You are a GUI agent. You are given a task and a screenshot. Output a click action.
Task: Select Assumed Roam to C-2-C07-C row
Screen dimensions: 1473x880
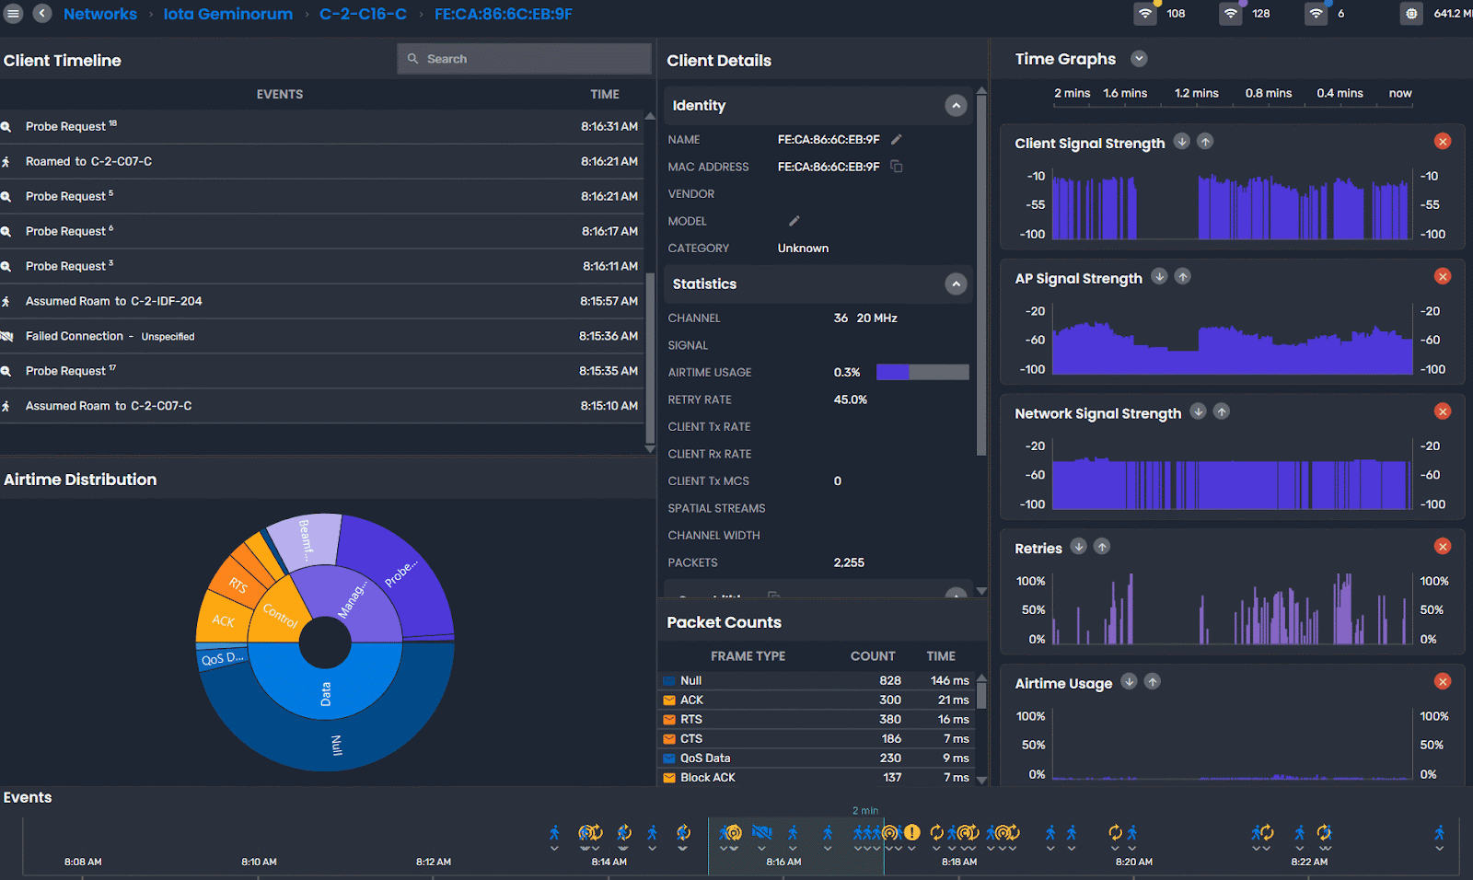321,406
